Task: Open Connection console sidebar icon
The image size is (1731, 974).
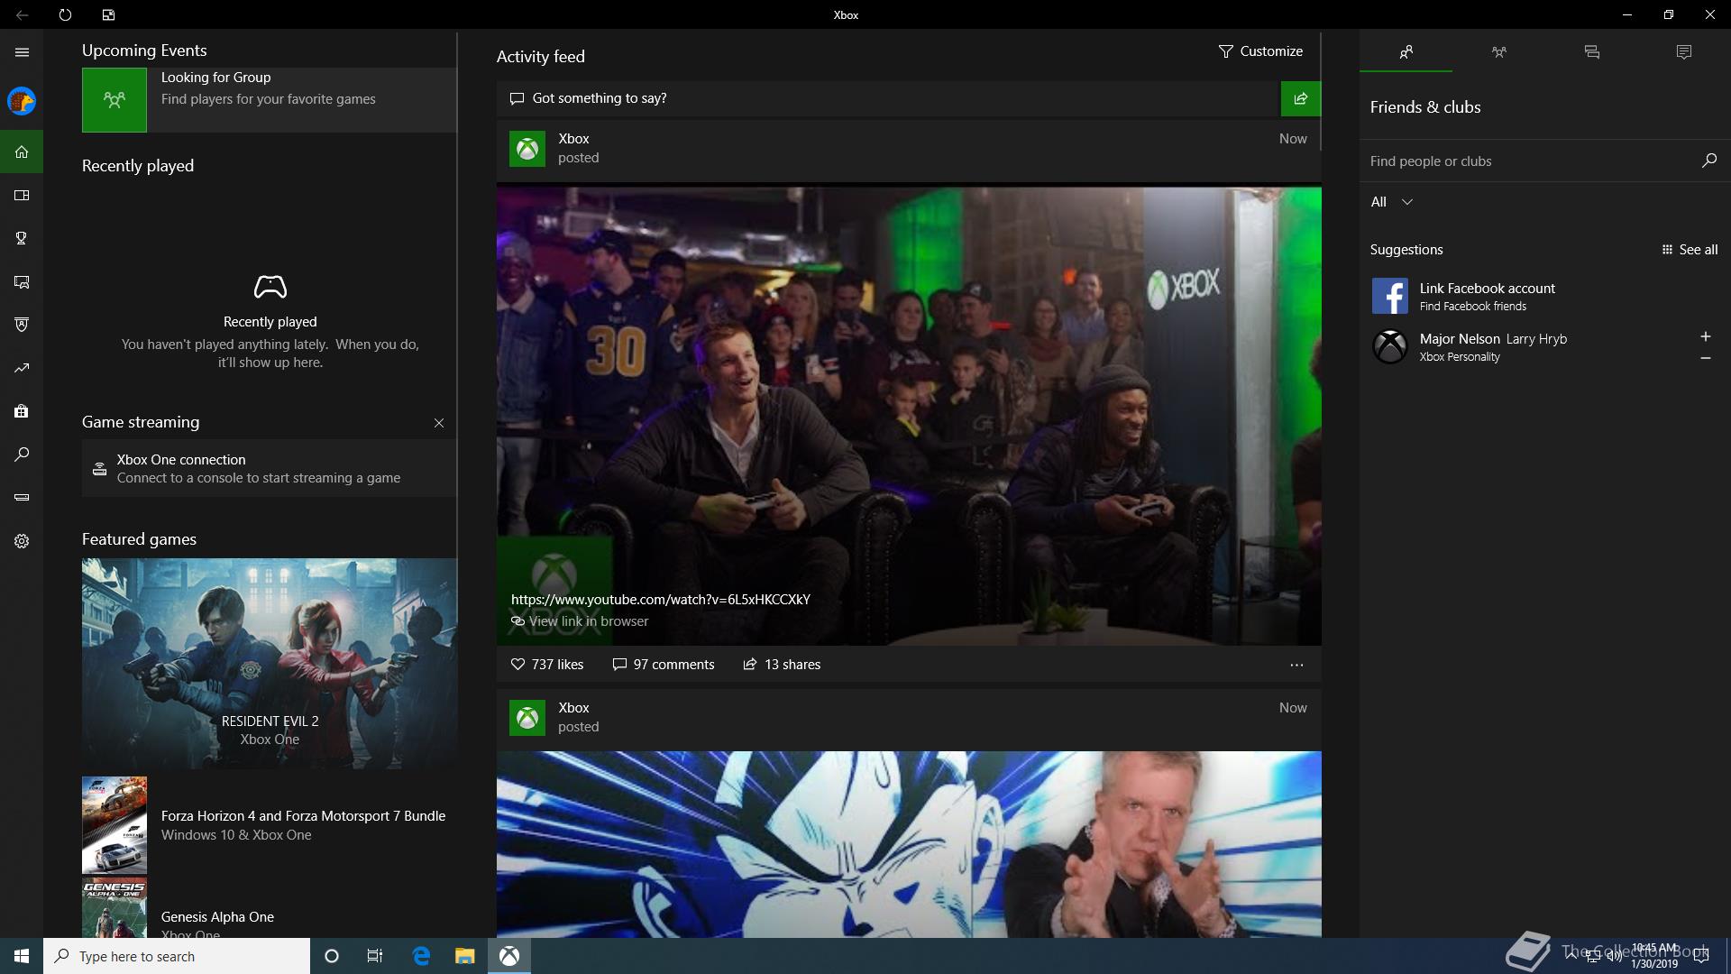Action: point(22,498)
